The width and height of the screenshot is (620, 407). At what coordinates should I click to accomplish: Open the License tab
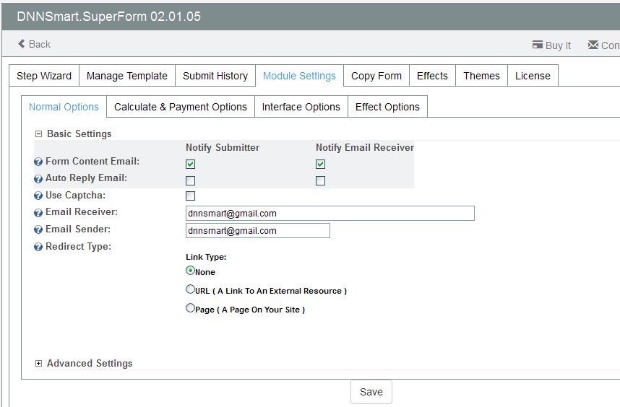533,75
